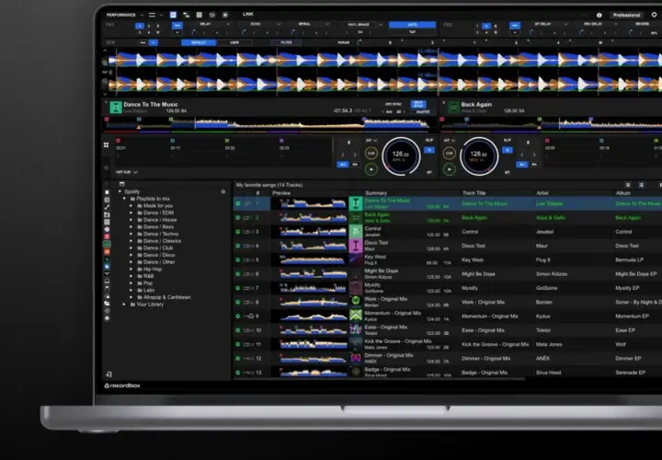Open the recording panel icon

pos(225,15)
